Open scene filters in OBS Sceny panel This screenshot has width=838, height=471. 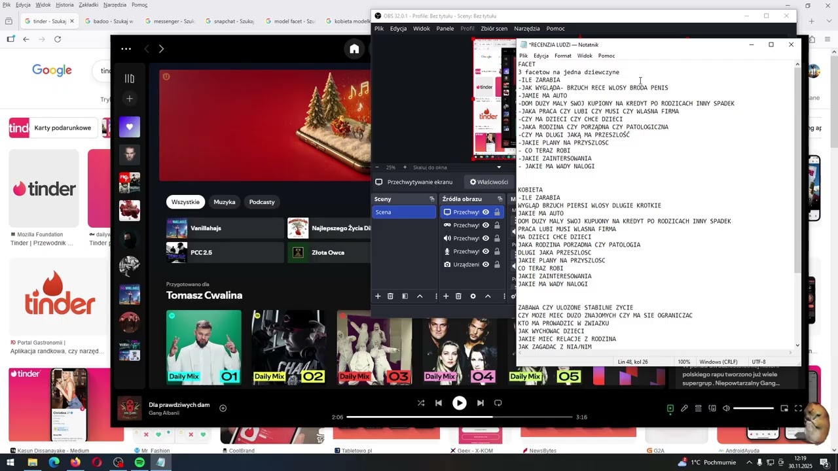(x=405, y=296)
